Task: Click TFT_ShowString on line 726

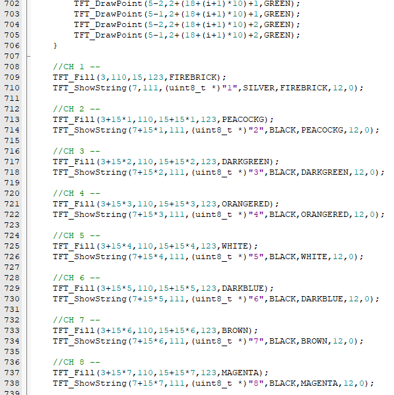Action: pos(90,257)
